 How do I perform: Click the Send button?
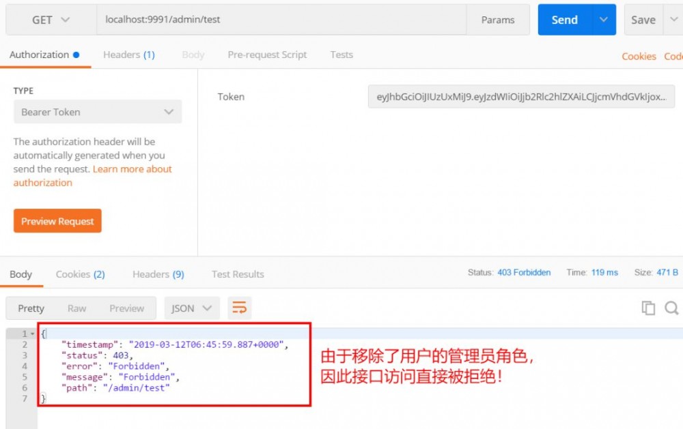point(564,20)
